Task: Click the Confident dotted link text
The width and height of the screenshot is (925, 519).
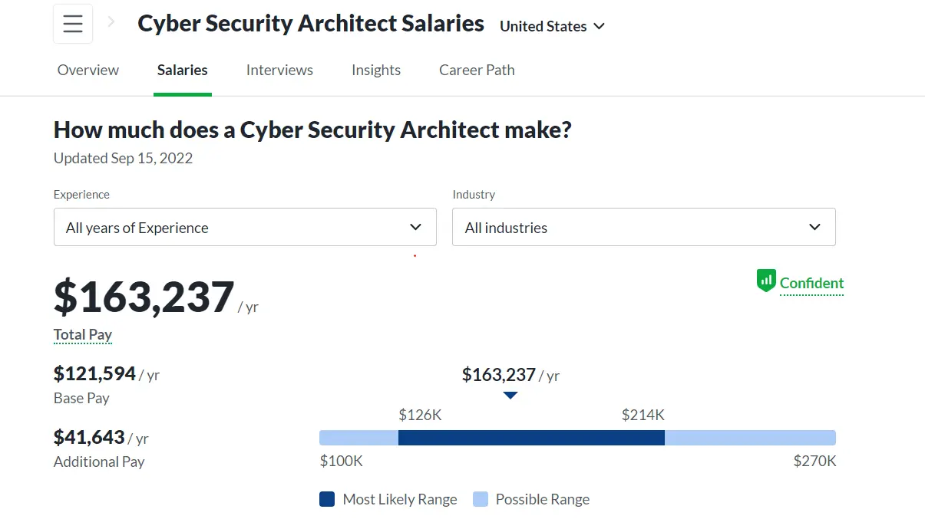Action: click(811, 284)
